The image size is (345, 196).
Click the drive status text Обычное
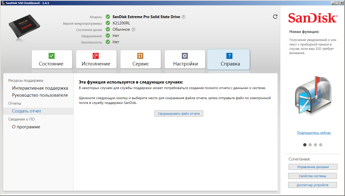[x=121, y=29]
